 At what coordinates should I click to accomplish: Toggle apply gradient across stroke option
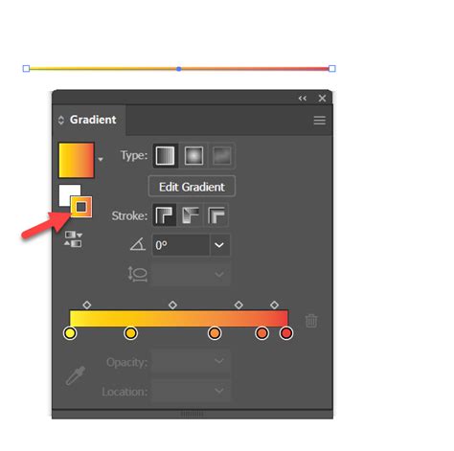click(216, 215)
